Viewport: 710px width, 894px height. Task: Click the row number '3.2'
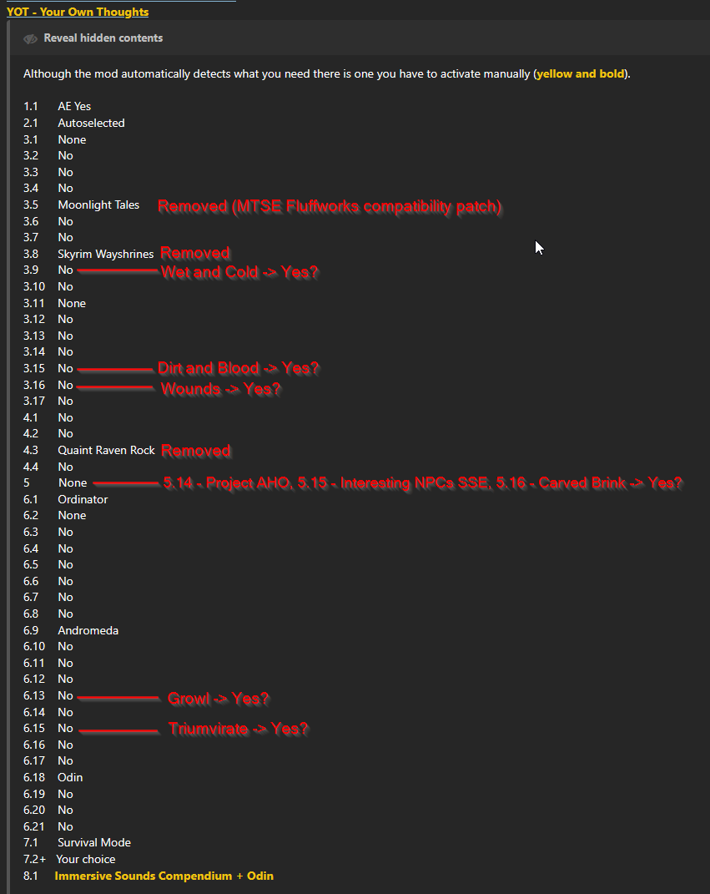(31, 155)
